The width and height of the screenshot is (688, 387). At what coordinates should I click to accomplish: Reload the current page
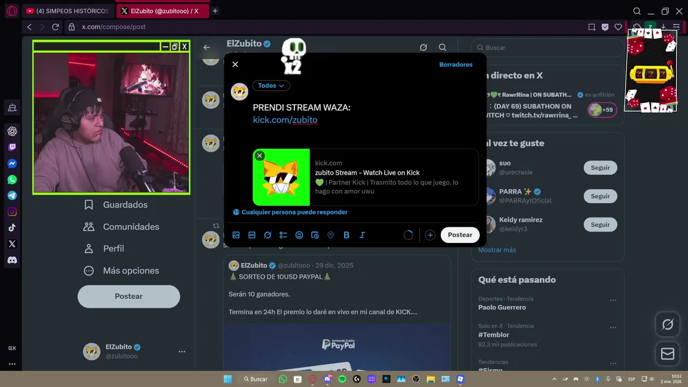(55, 27)
